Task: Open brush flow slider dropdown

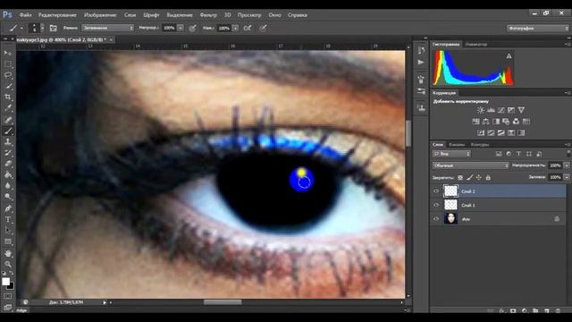Action: pos(236,28)
